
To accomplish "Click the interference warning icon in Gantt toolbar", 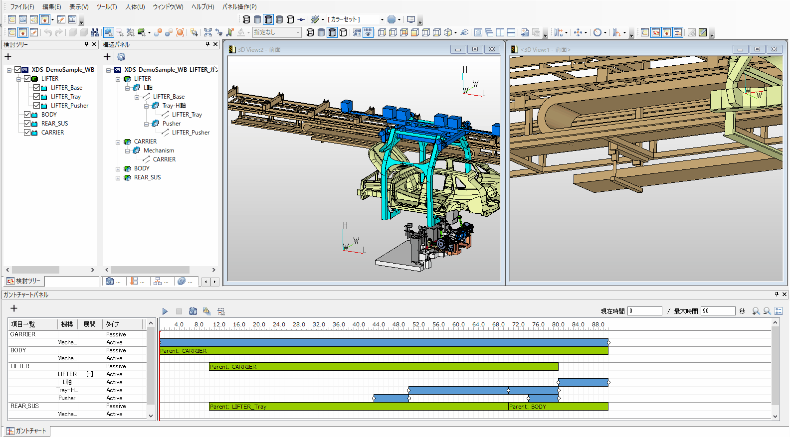I will [x=206, y=311].
